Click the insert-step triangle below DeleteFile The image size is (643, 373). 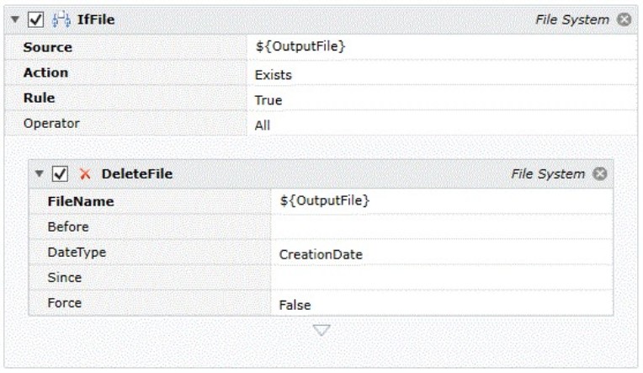(x=321, y=329)
